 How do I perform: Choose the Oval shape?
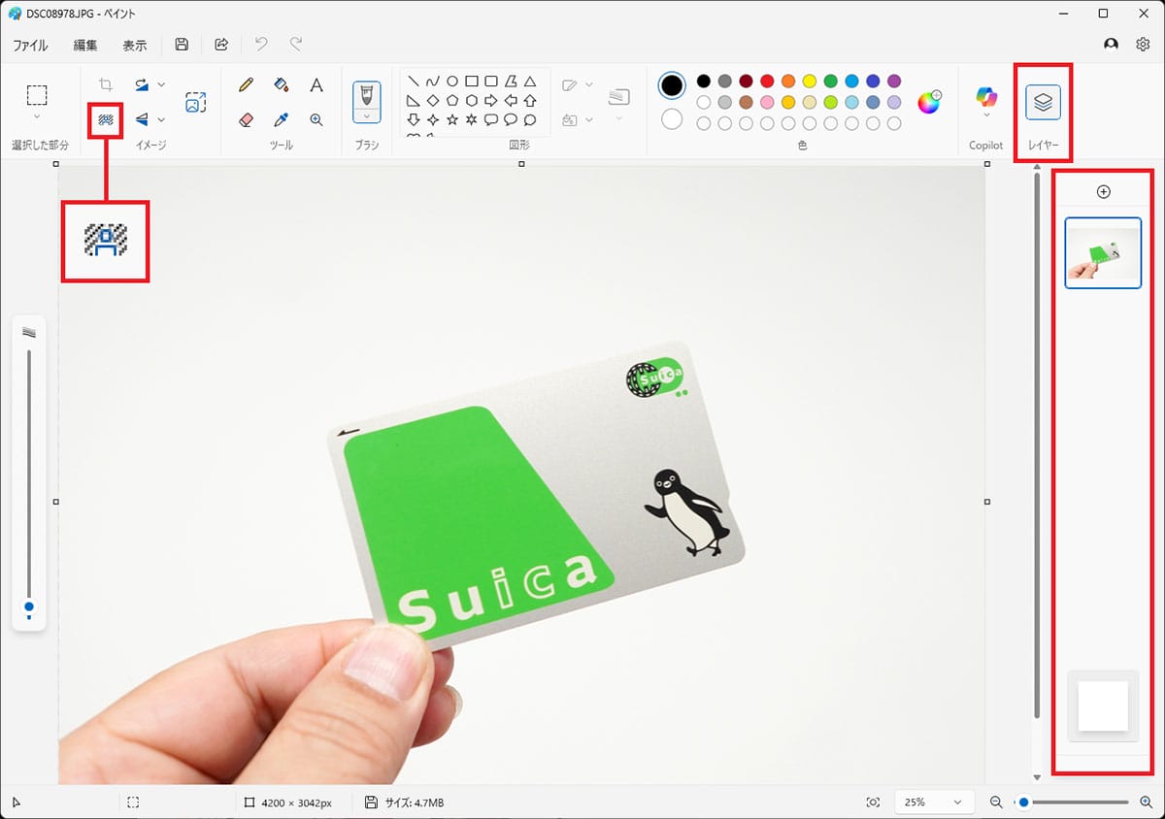click(452, 82)
